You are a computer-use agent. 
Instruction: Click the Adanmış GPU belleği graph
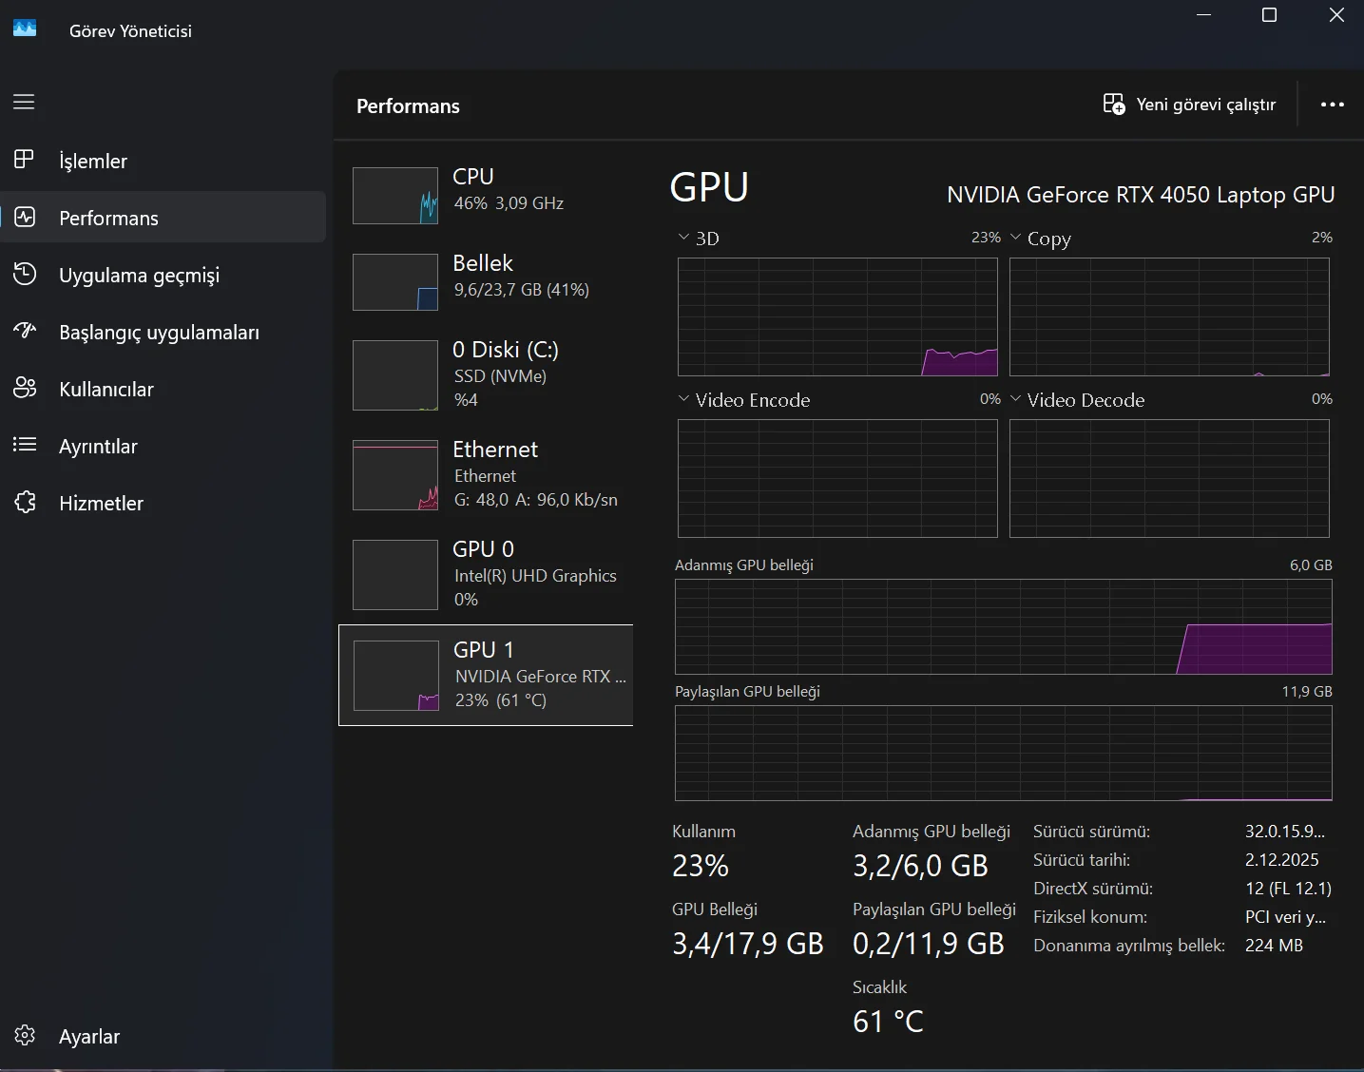[1003, 627]
